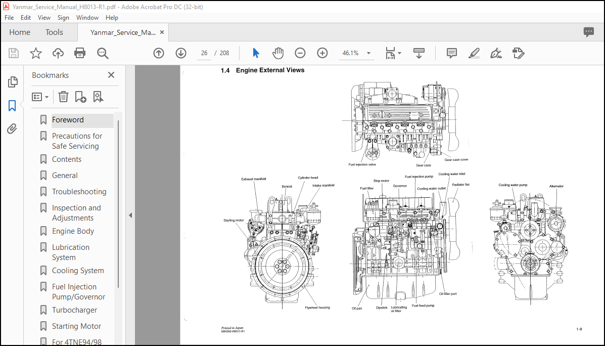The image size is (605, 346).
Task: Click the bookmarks panel scrollbar
Action: tap(118, 205)
